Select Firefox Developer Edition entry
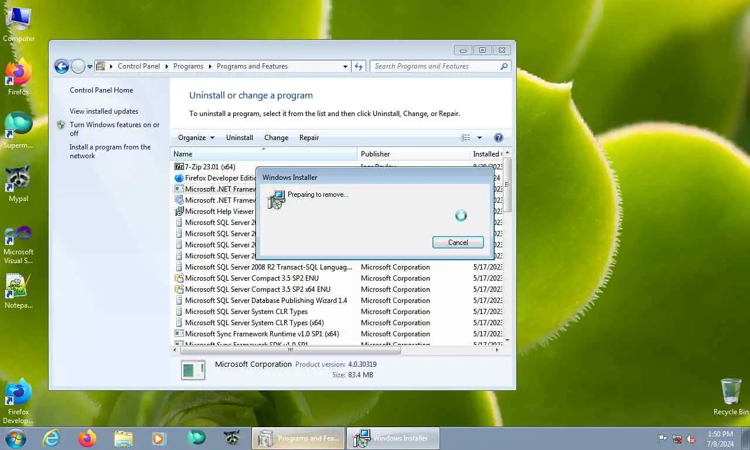 (x=216, y=178)
